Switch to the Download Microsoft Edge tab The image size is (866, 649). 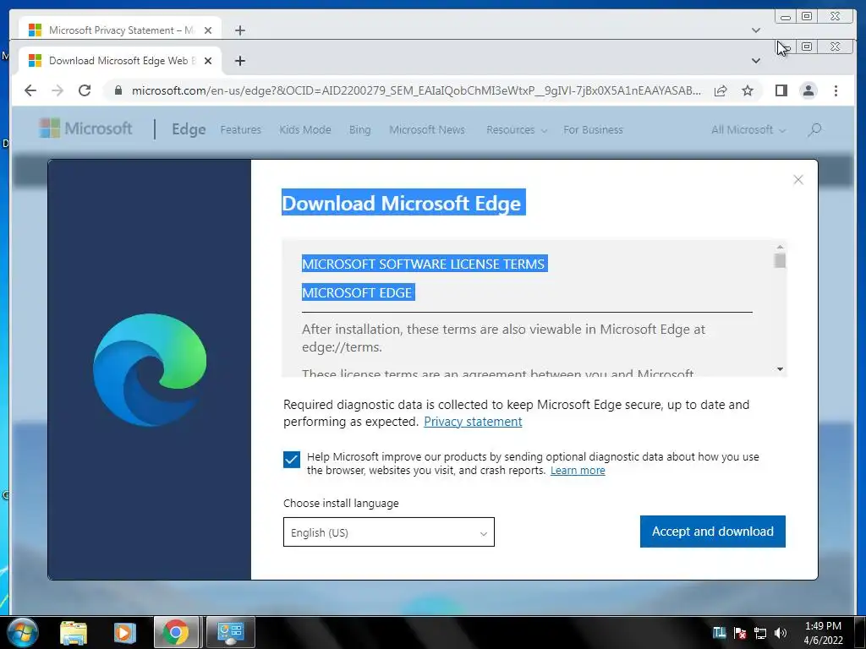coord(122,61)
